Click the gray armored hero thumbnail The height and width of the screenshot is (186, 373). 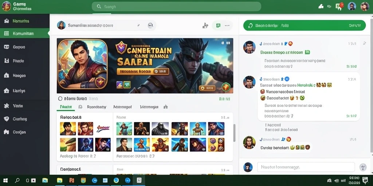tap(160, 129)
